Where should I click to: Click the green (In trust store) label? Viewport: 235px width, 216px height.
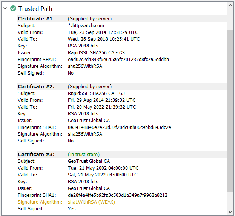(83, 154)
